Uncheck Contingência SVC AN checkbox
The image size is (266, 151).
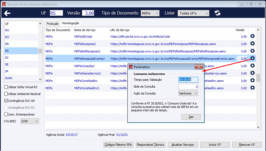[6, 101]
